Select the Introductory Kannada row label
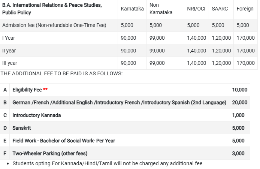The width and height of the screenshot is (260, 169). pos(36,115)
